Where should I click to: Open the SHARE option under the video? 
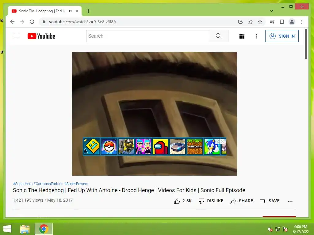[242, 201]
